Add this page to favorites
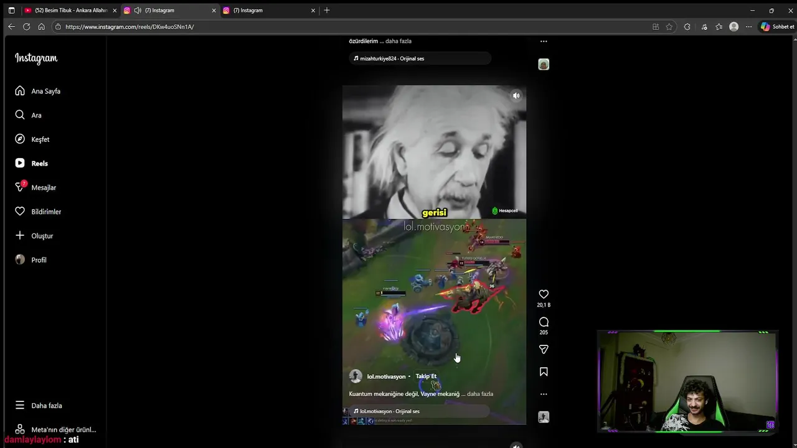The image size is (797, 448). (669, 27)
